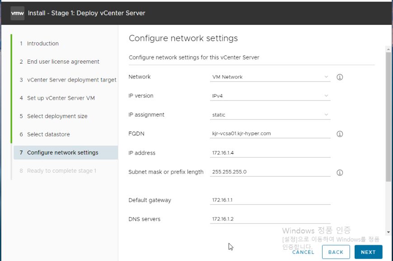The image size is (393, 261).
Task: Click the Subnet mask field with 255.255.255.0
Action: (270, 172)
